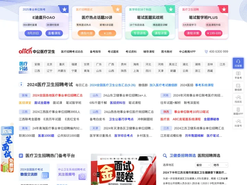Select 安徽 regional site

[37, 64]
